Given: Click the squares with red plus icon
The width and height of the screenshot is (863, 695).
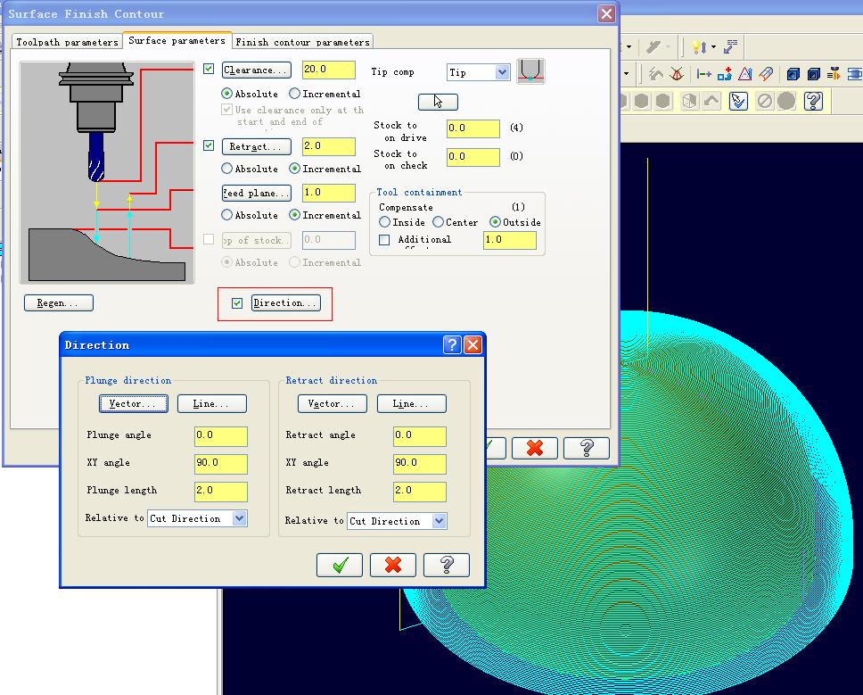Looking at the screenshot, I should (x=724, y=73).
